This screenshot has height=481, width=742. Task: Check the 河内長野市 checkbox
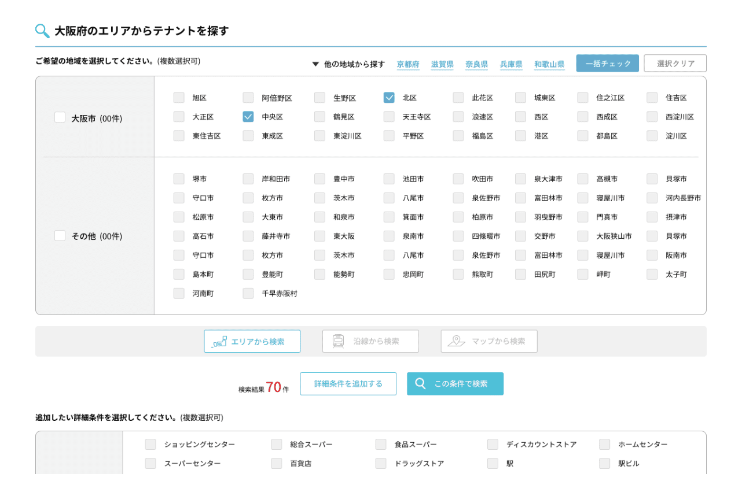(652, 198)
